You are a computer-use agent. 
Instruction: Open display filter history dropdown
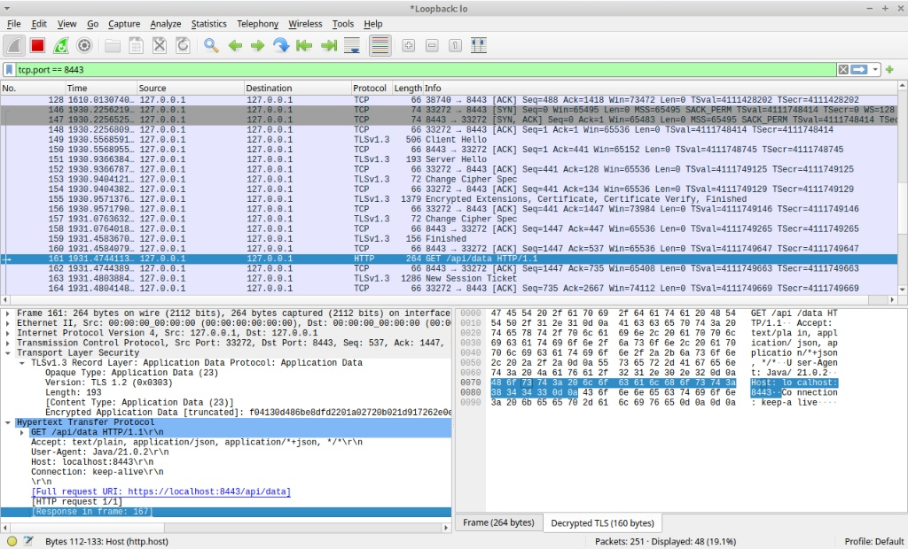click(875, 69)
